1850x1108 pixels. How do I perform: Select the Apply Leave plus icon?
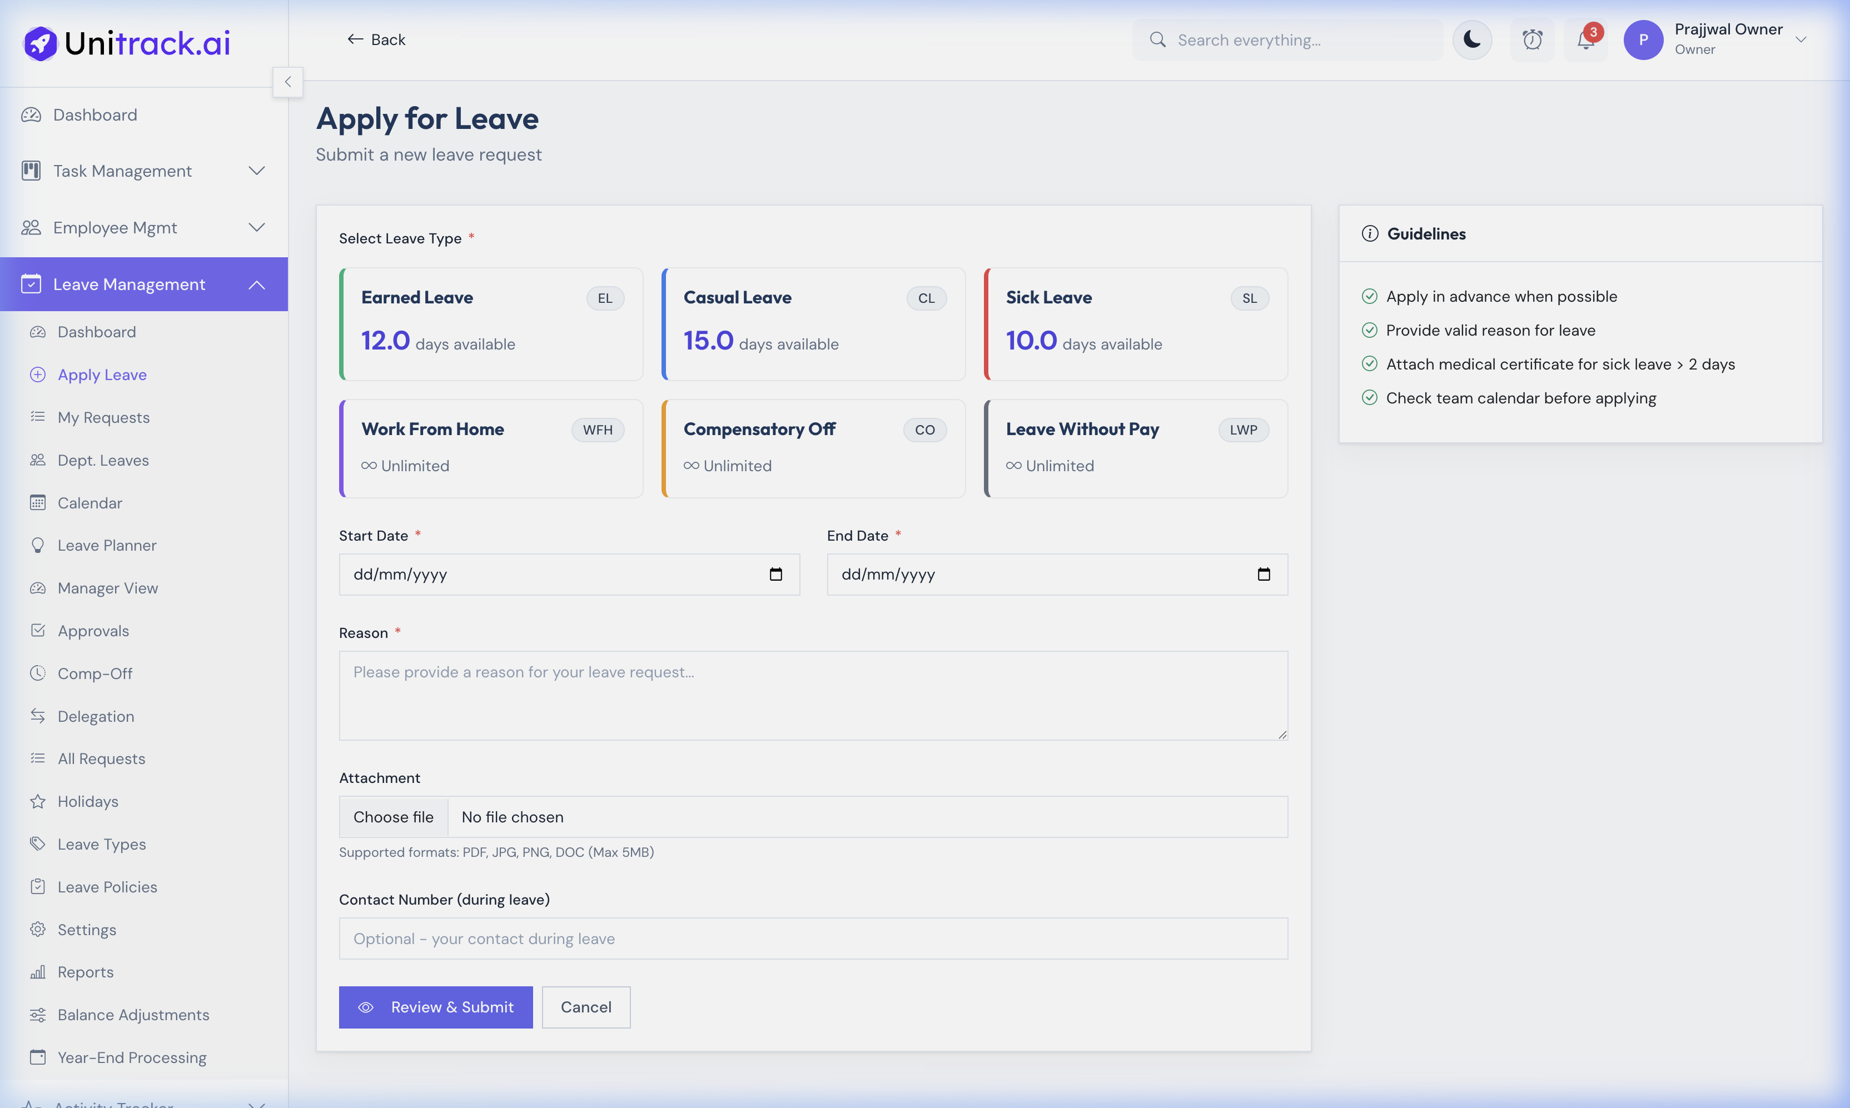(x=37, y=374)
